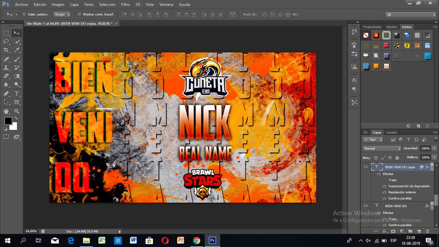
Task: Click the background color swatch
Action: (x=14, y=127)
